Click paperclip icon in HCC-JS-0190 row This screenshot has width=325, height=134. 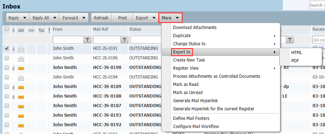[x=13, y=68]
